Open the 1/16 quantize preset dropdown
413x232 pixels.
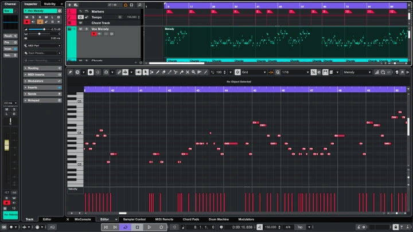click(295, 72)
